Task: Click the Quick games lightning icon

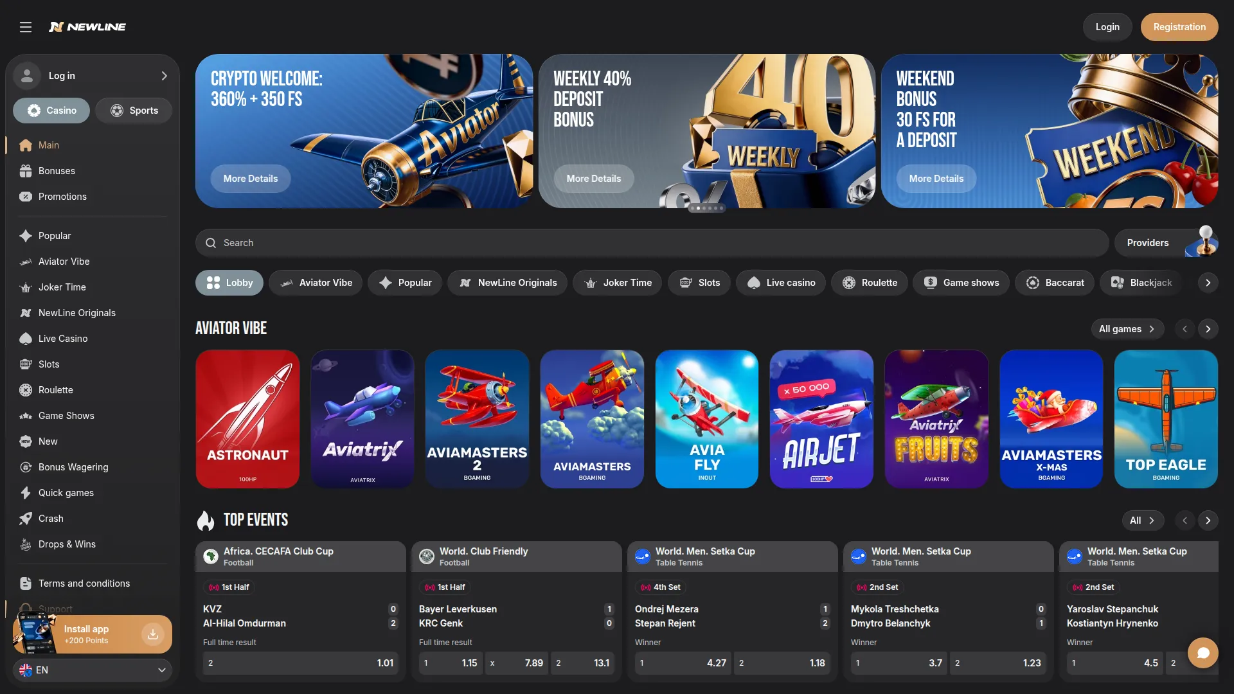Action: click(26, 493)
